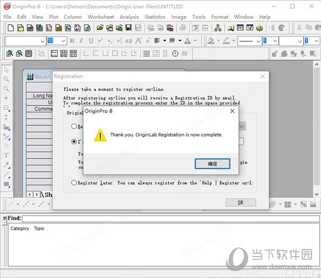Open the fill color dropdown arrow
This screenshot has height=278, width=321.
click(x=218, y=41)
